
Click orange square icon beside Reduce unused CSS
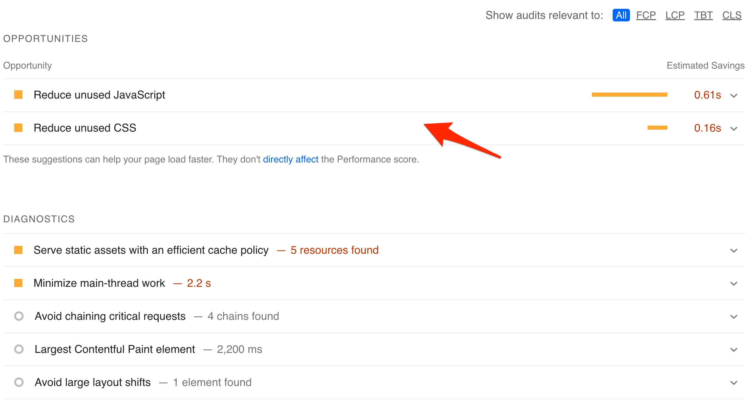[18, 128]
